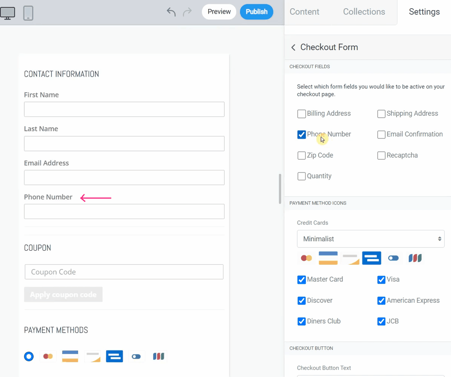
Task: Tick the Zip Code checkbox
Action: point(301,156)
